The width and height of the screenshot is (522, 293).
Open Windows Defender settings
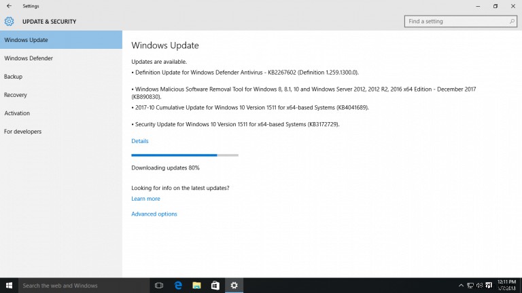pos(61,58)
